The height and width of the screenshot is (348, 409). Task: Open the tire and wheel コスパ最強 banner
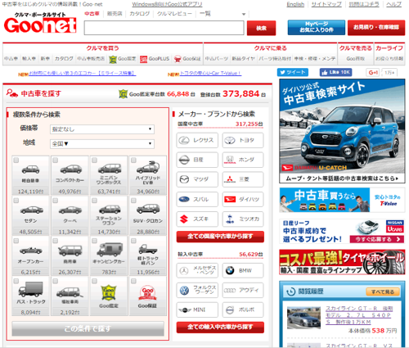(342, 262)
